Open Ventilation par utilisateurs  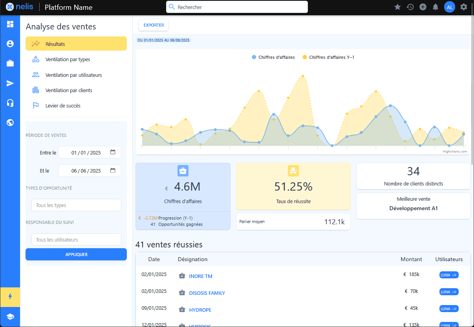pyautogui.click(x=76, y=74)
